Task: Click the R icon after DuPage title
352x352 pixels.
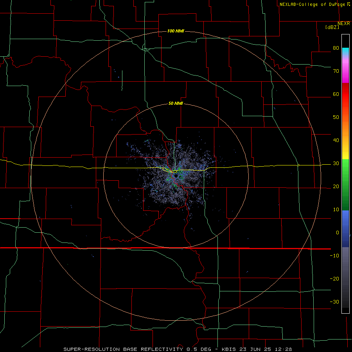Action: click(348, 4)
